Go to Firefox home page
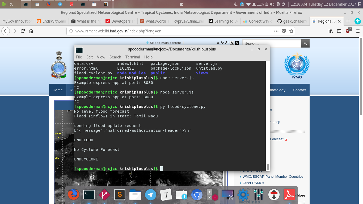Screen dimensions: 363x204 [31, 31]
